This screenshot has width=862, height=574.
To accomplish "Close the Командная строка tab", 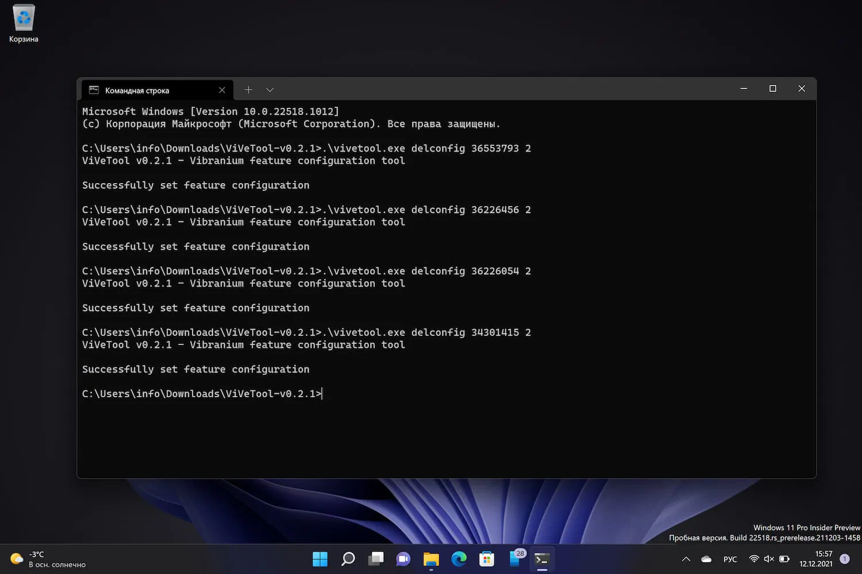I will click(222, 90).
